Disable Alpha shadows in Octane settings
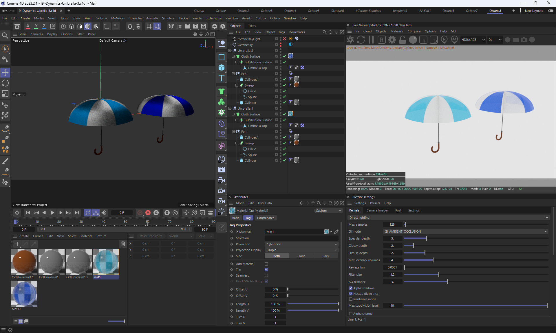Image resolution: width=556 pixels, height=333 pixels. pos(351,288)
